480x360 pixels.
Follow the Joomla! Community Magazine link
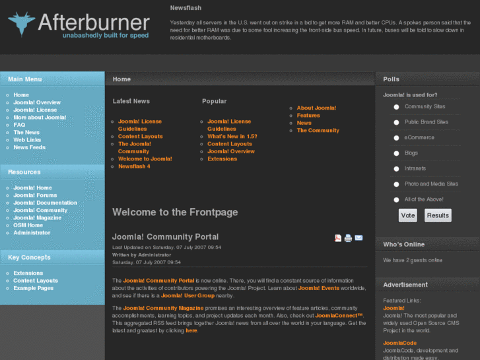point(163,308)
